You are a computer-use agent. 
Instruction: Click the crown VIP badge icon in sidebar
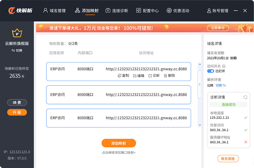tap(17, 34)
